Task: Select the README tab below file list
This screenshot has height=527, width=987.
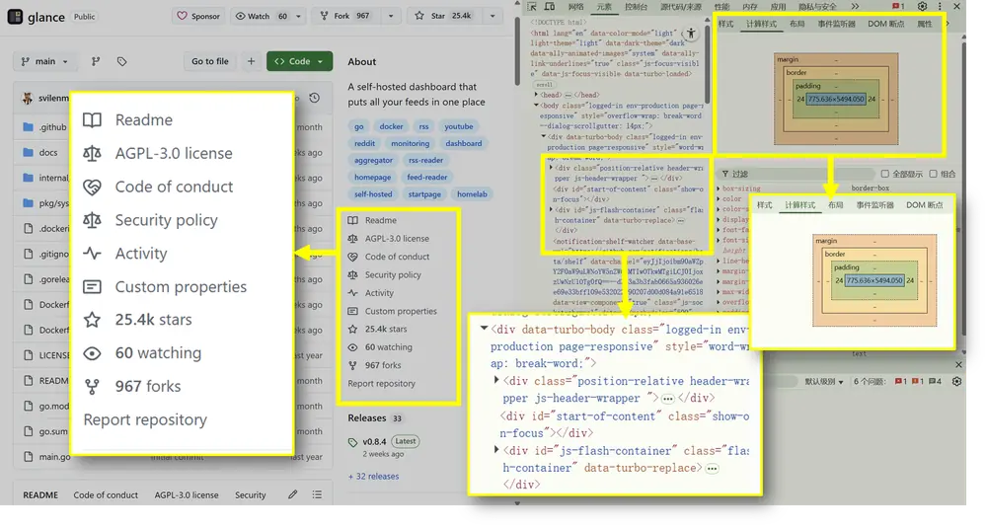Action: coord(40,494)
